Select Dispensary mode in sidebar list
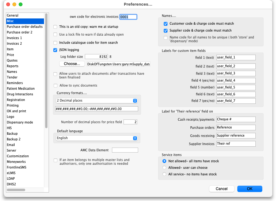The image size is (276, 201). click(20, 122)
